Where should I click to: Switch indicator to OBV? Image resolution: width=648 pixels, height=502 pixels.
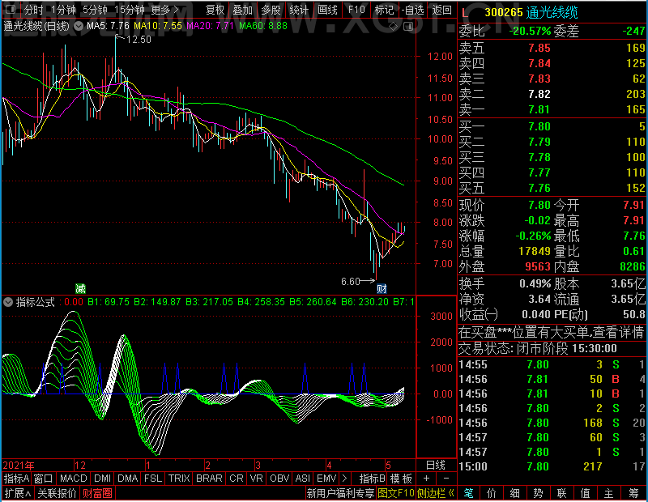click(279, 479)
